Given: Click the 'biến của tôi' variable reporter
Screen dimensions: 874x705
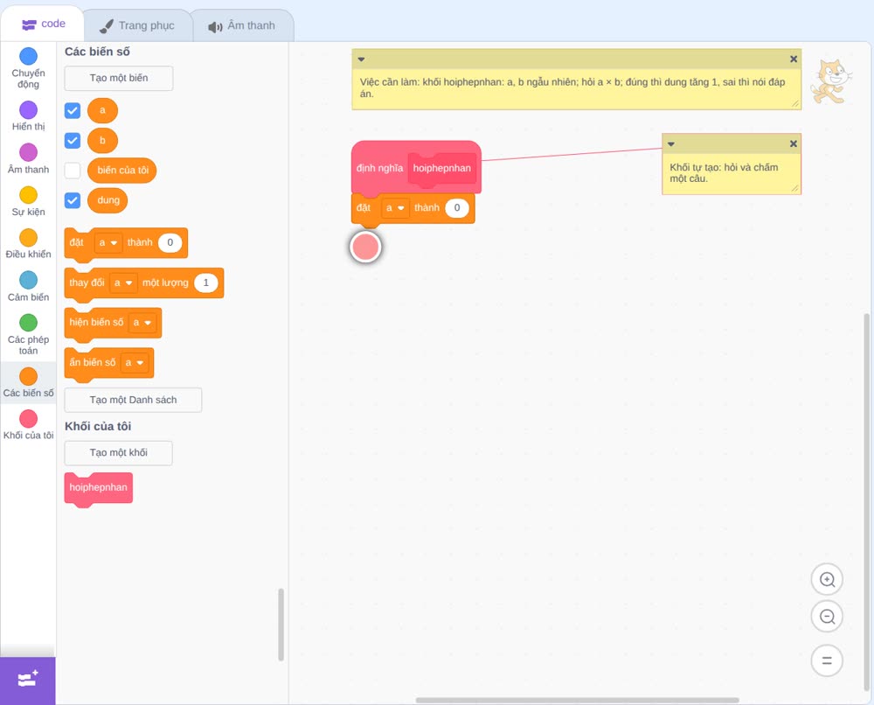Looking at the screenshot, I should click(122, 171).
